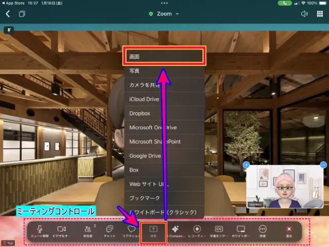Enlarge self-view with blue plus icon
Screen dimensions: 329x247
click(x=246, y=165)
